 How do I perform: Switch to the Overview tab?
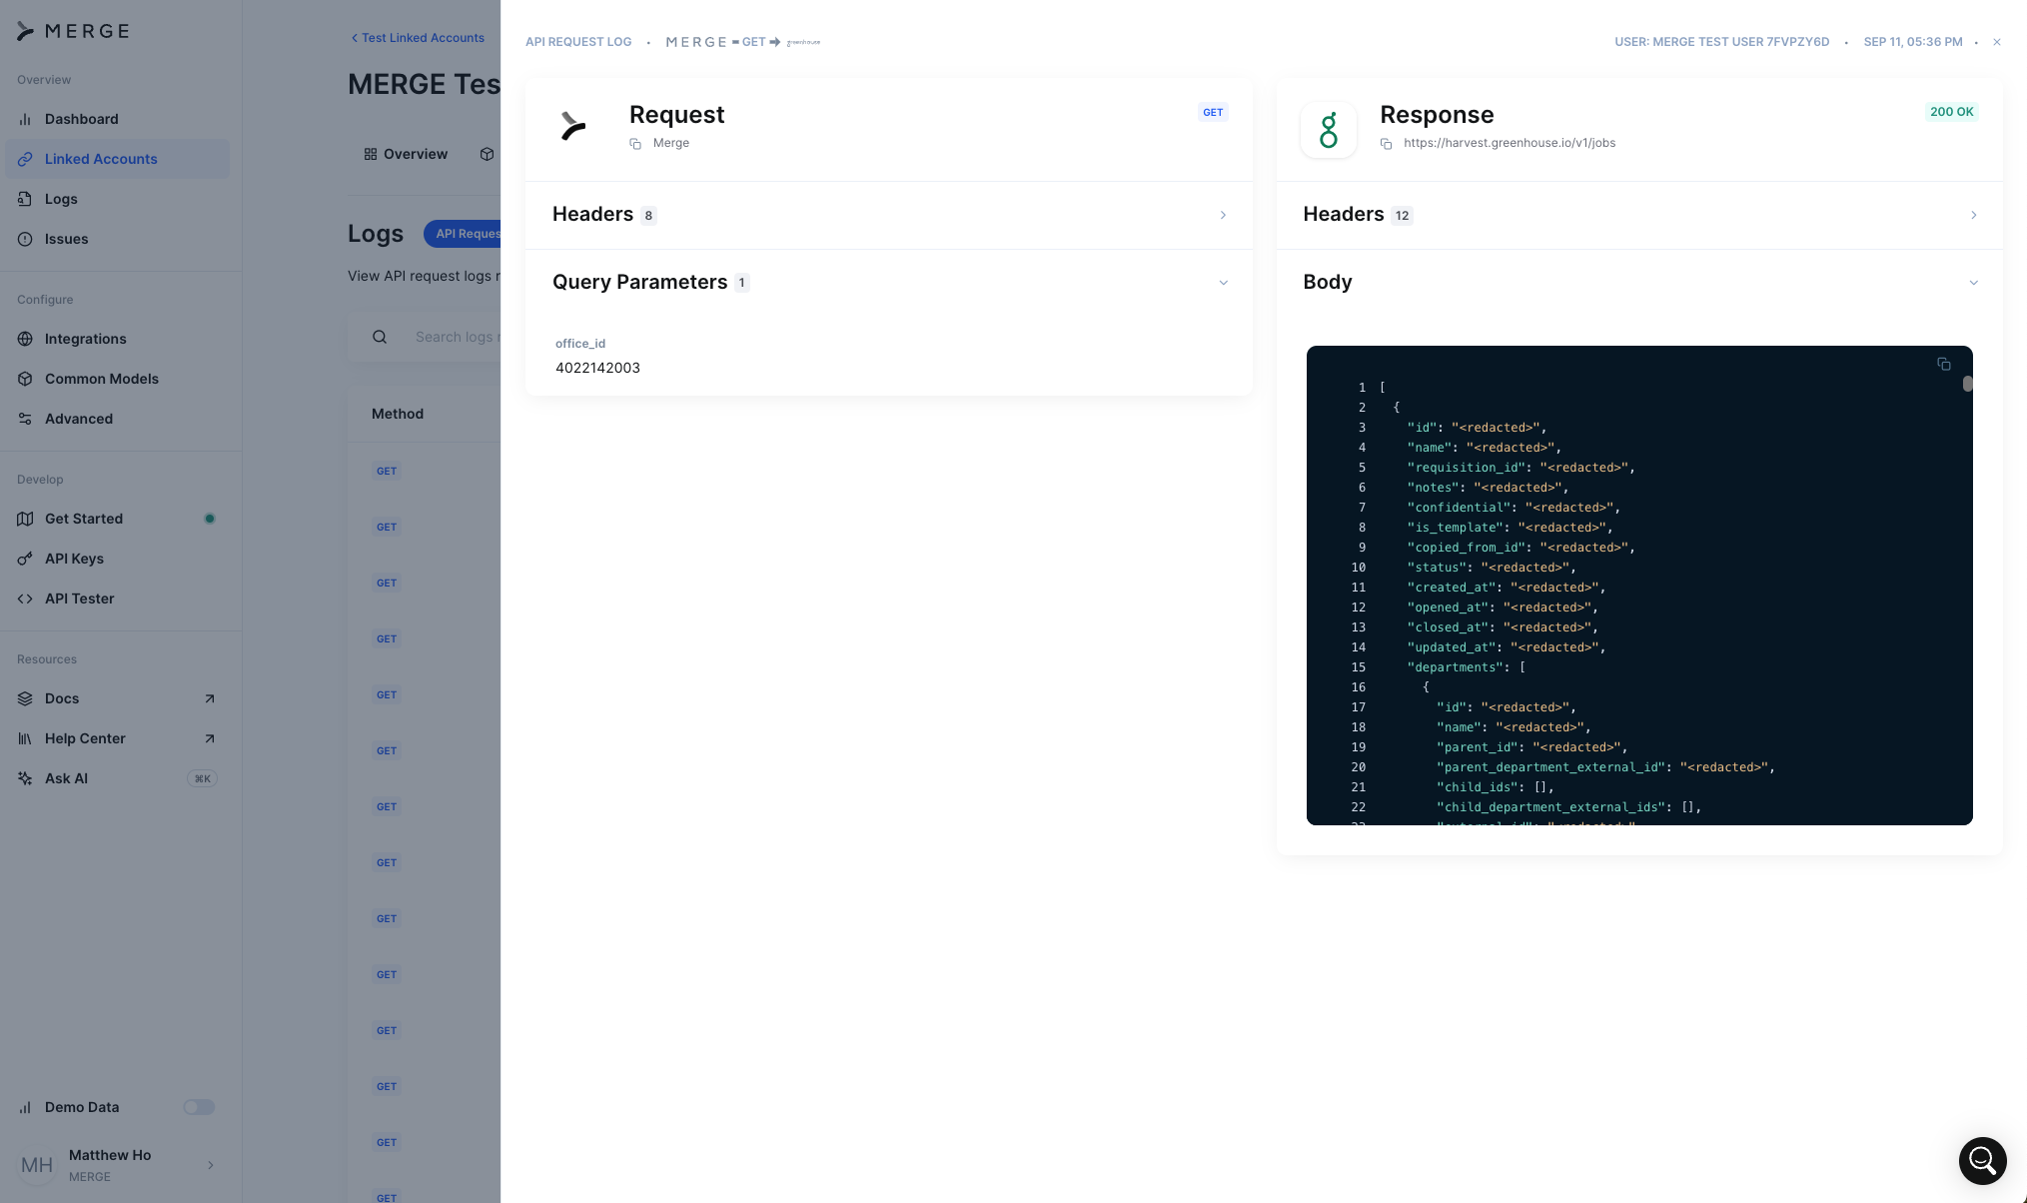[406, 154]
